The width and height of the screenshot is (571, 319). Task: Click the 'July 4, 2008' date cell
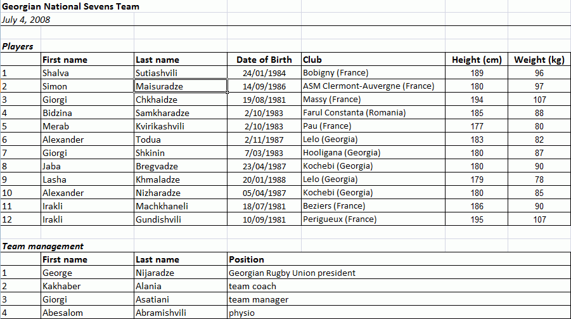pyautogui.click(x=27, y=20)
